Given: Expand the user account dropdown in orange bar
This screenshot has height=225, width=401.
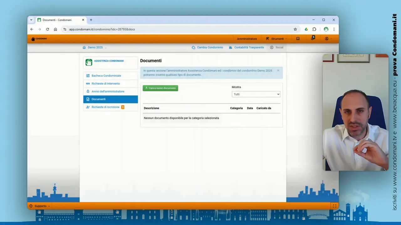Looking at the screenshot, I should click(x=328, y=39).
